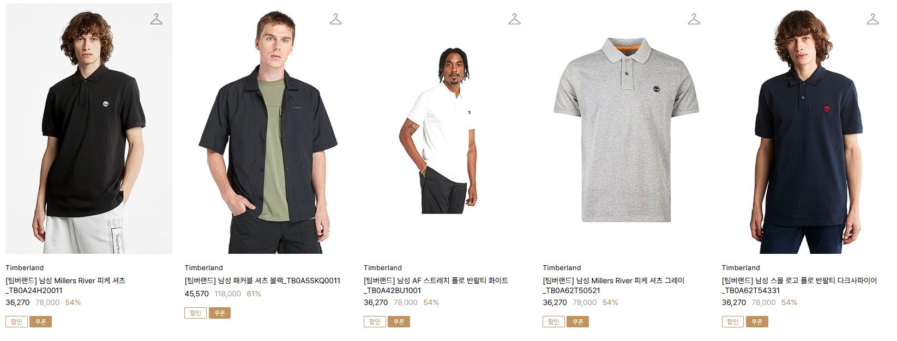Open product title ending TB0A24H20011
Screen dimensions: 897x341
65,285
